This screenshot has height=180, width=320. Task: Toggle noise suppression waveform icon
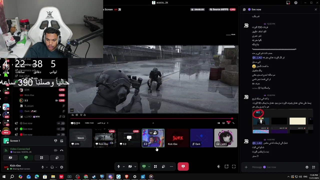(x=55, y=150)
